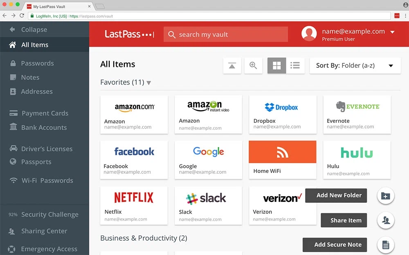Open the Notes section
Viewport: 409px width, 255px height.
point(30,77)
